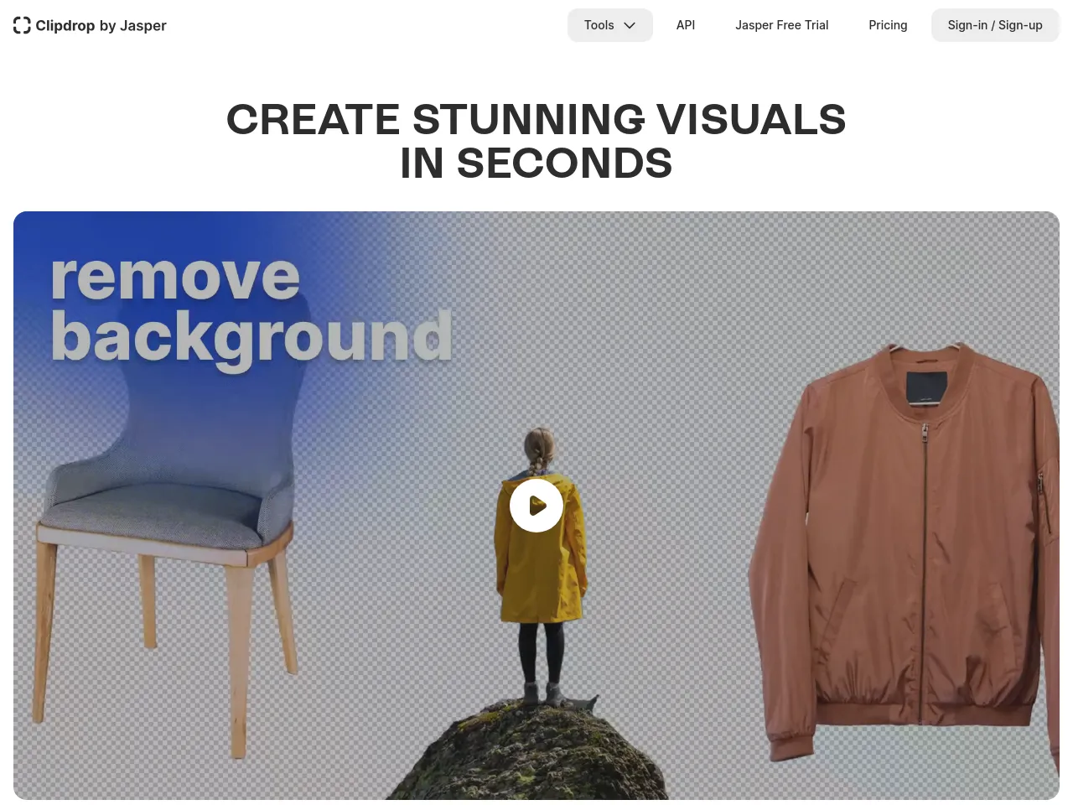The image size is (1073, 805).
Task: Navigate to Pricing
Action: click(888, 25)
